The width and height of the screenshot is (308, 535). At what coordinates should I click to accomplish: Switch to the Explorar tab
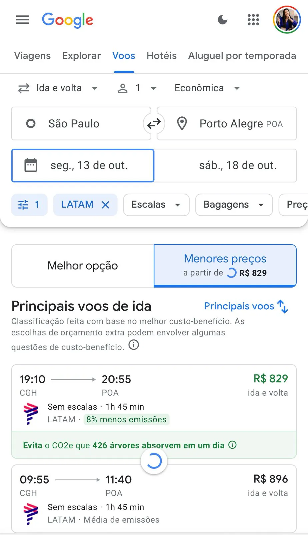point(81,56)
